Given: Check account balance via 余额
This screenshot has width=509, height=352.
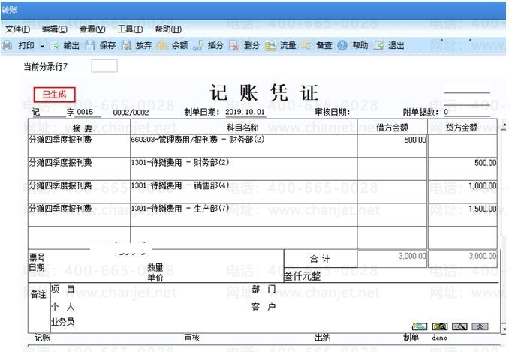Looking at the screenshot, I should 173,46.
